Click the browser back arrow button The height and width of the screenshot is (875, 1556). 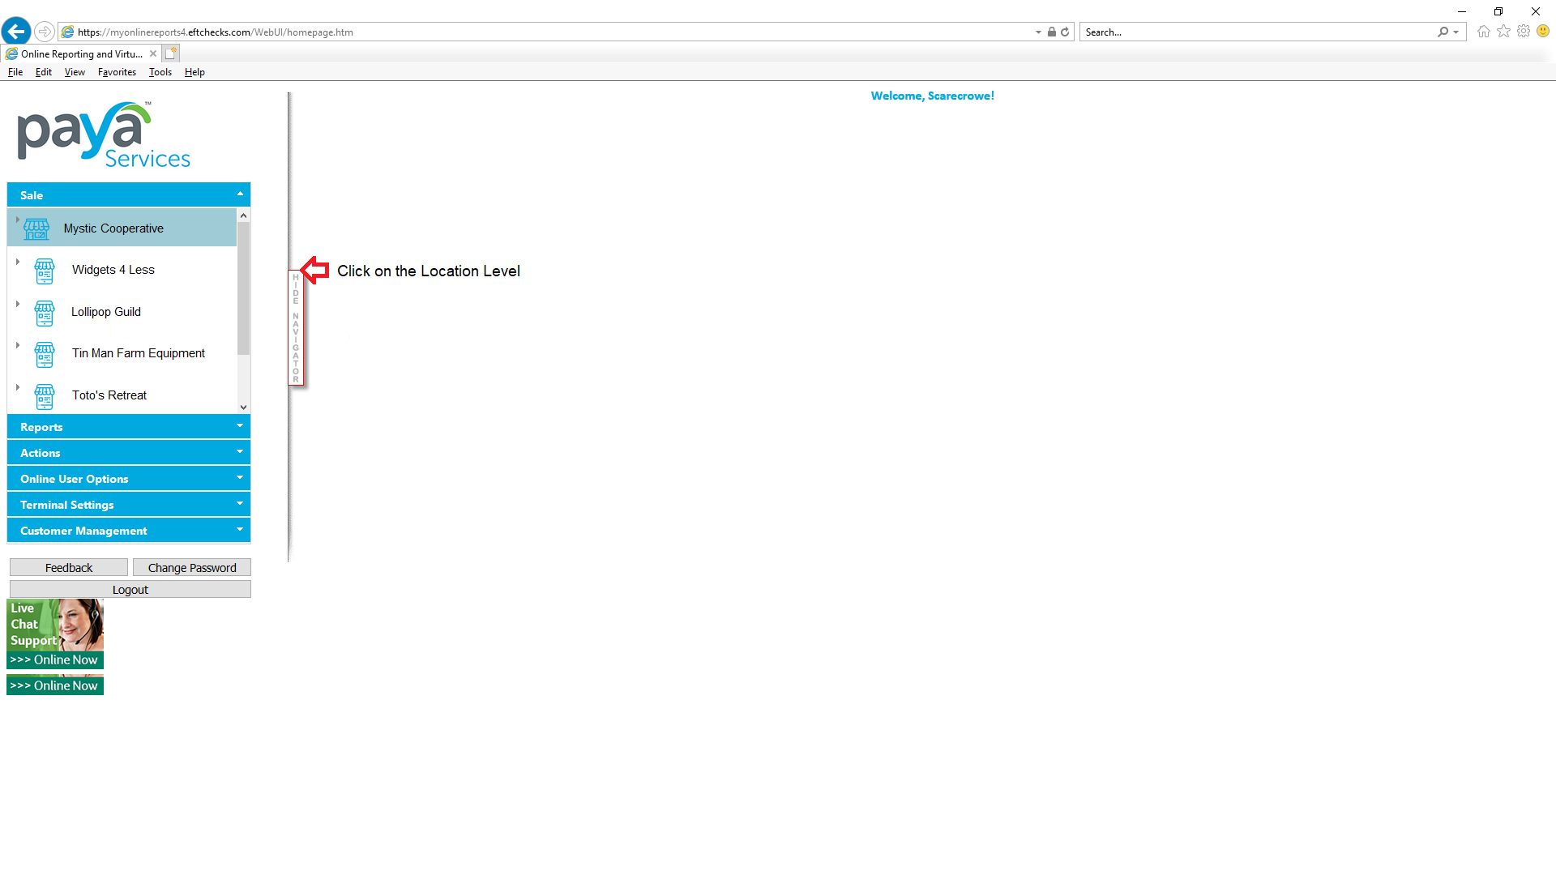16,32
